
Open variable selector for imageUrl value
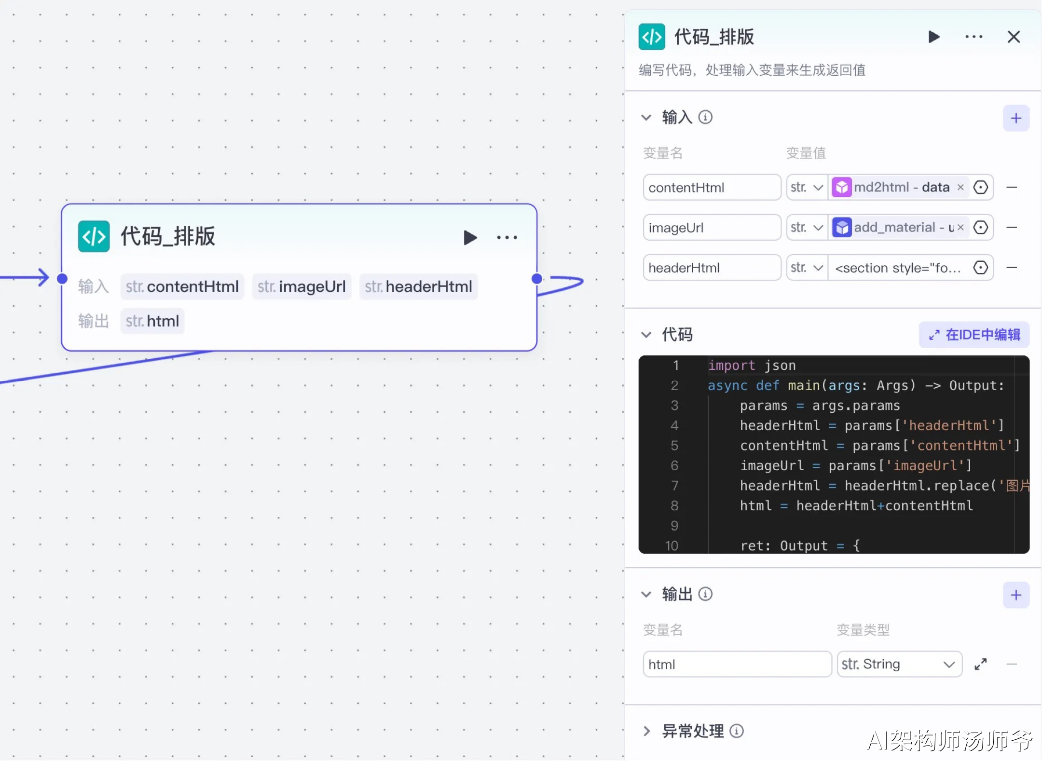click(x=980, y=228)
